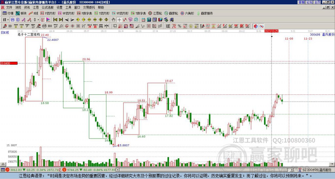This screenshot has width=335, height=179.
Task: Open the 赢家轮 wheel tool
Action: tap(171, 13)
